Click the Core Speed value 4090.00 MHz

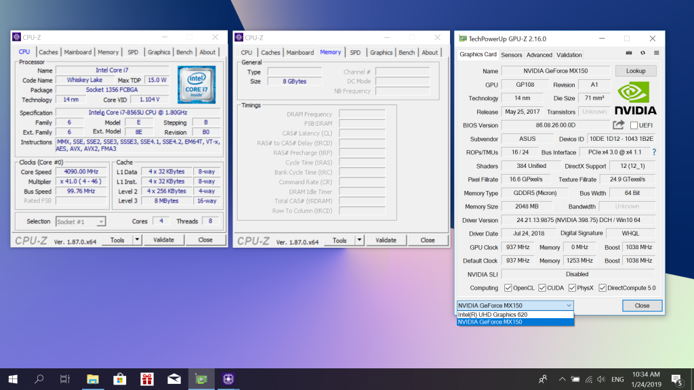pyautogui.click(x=81, y=171)
